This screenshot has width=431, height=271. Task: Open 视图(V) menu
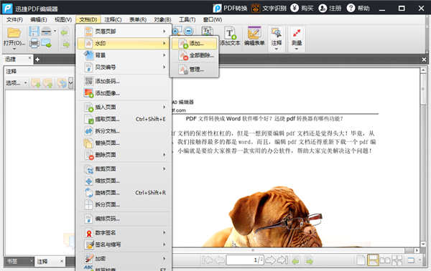point(63,19)
